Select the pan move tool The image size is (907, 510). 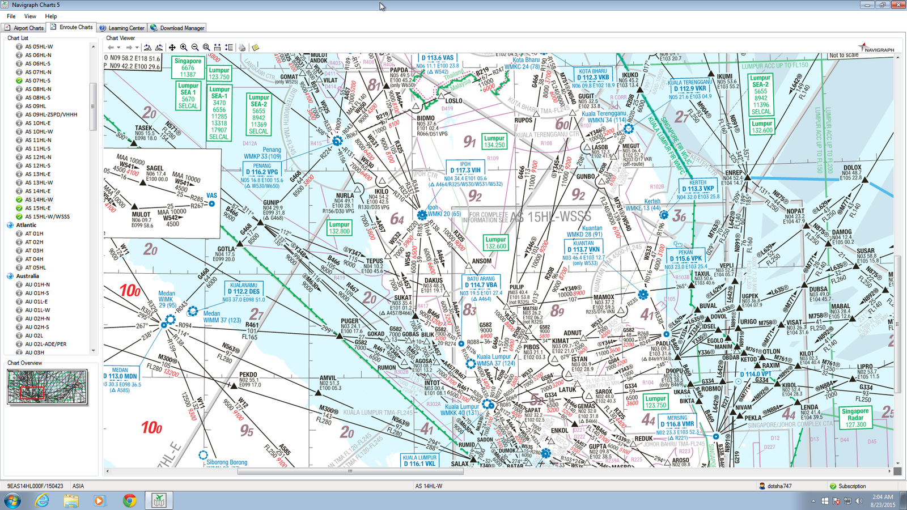click(x=172, y=48)
